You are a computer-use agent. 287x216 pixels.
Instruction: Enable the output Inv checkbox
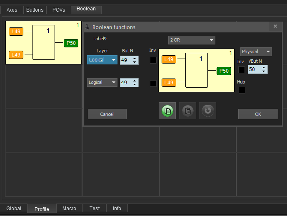point(242,70)
